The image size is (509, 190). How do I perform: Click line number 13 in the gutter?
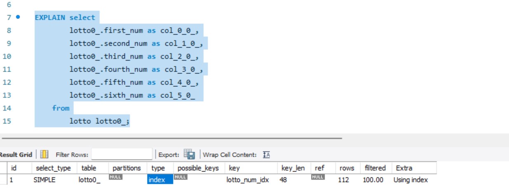pyautogui.click(x=7, y=95)
